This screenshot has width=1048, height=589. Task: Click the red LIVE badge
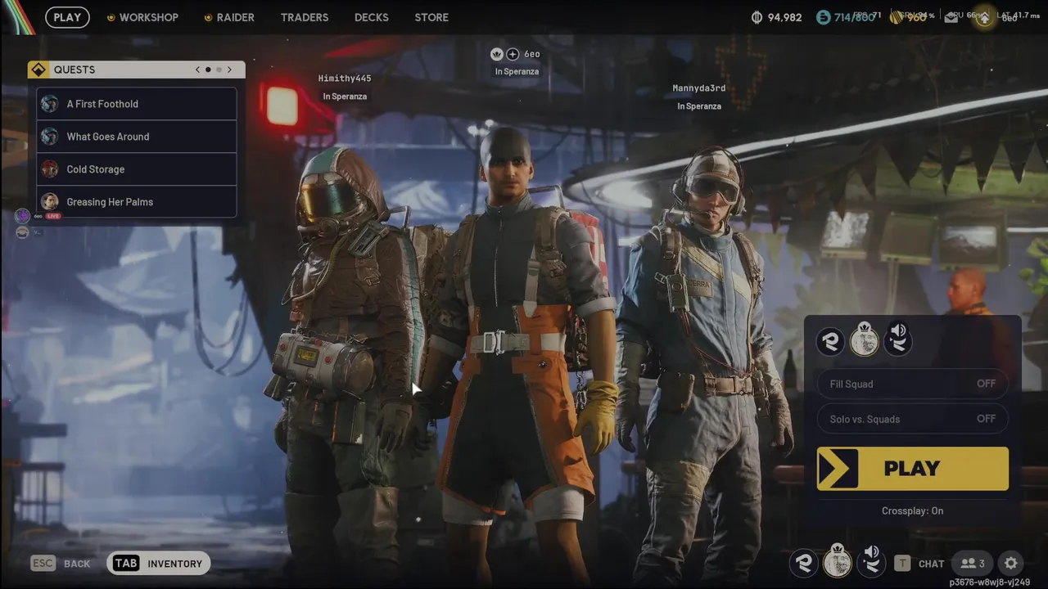point(53,216)
